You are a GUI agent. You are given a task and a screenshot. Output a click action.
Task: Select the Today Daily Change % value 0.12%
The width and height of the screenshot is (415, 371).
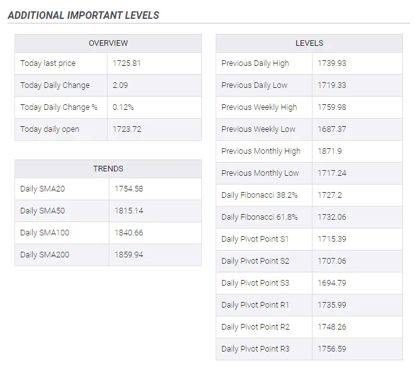pos(123,107)
